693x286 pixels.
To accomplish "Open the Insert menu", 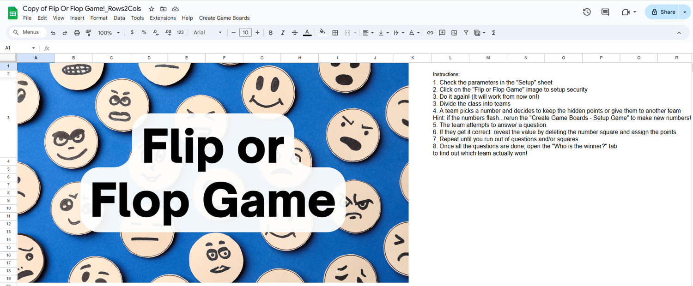I will click(x=77, y=18).
